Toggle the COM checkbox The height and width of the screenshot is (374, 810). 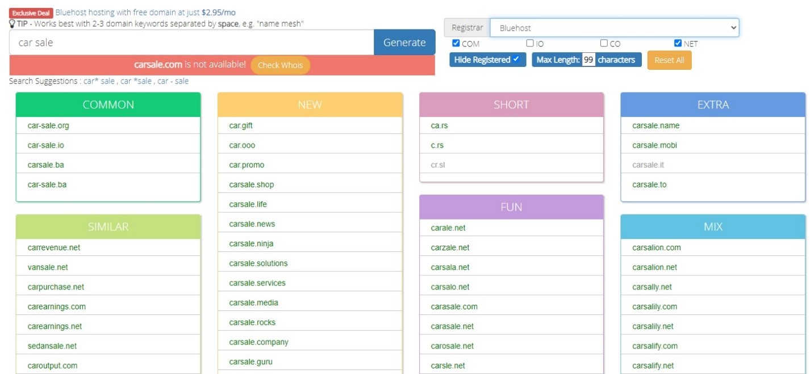pos(456,43)
